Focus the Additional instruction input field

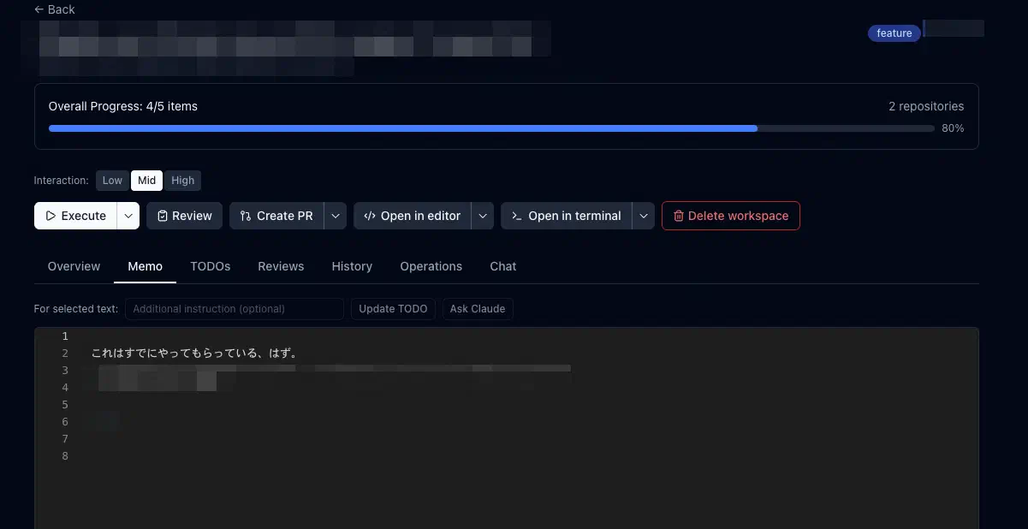coord(234,309)
